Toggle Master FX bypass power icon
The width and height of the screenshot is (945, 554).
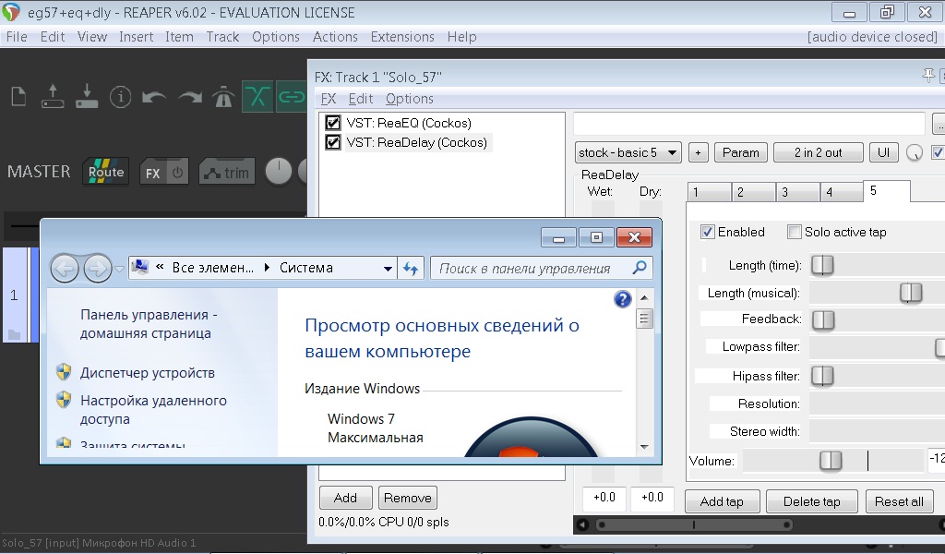178,173
